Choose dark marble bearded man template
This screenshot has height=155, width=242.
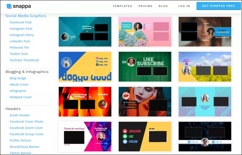pyautogui.click(x=205, y=137)
